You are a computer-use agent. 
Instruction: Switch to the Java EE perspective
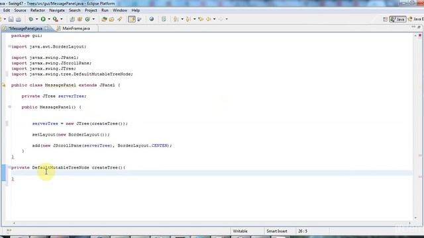tap(415, 19)
